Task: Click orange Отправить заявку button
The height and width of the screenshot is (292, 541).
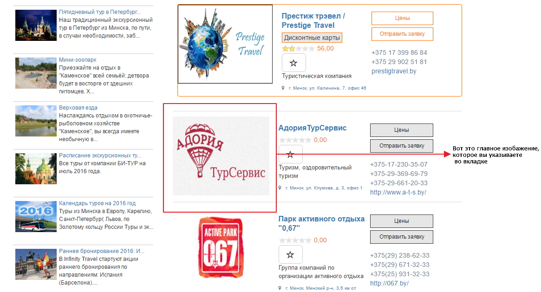Action: (402, 34)
